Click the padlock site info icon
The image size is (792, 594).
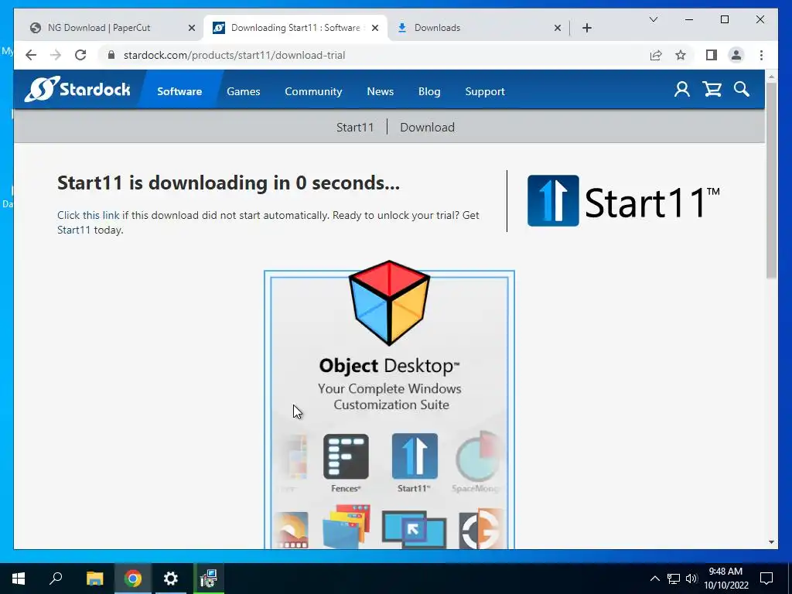[x=111, y=55]
